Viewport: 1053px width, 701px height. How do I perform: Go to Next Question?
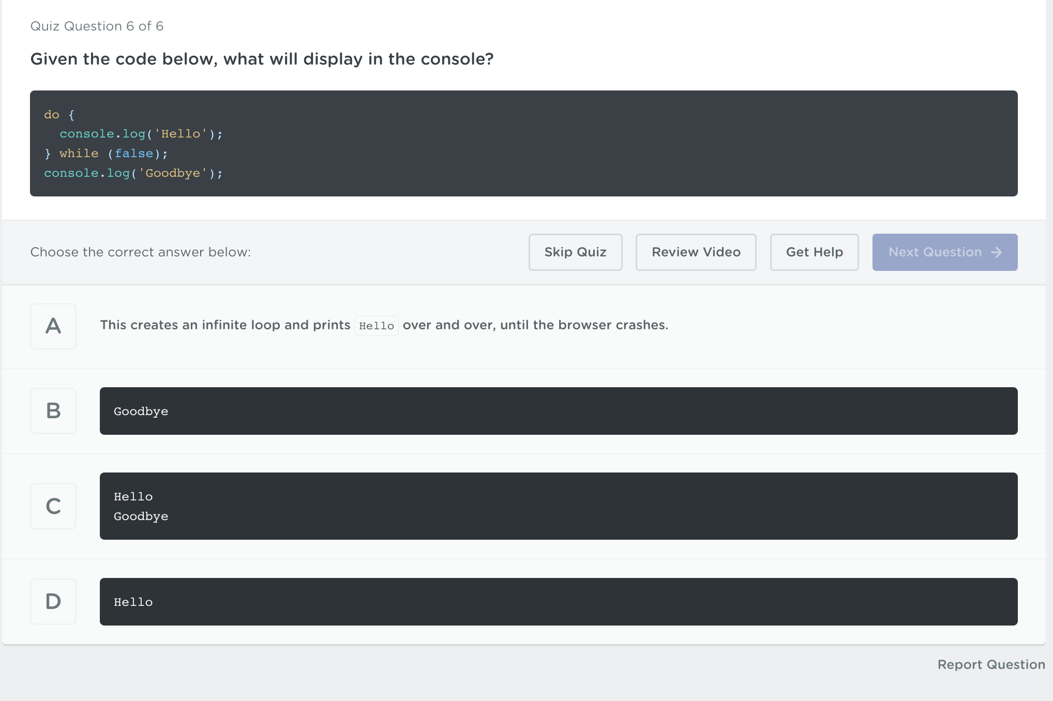click(935, 252)
